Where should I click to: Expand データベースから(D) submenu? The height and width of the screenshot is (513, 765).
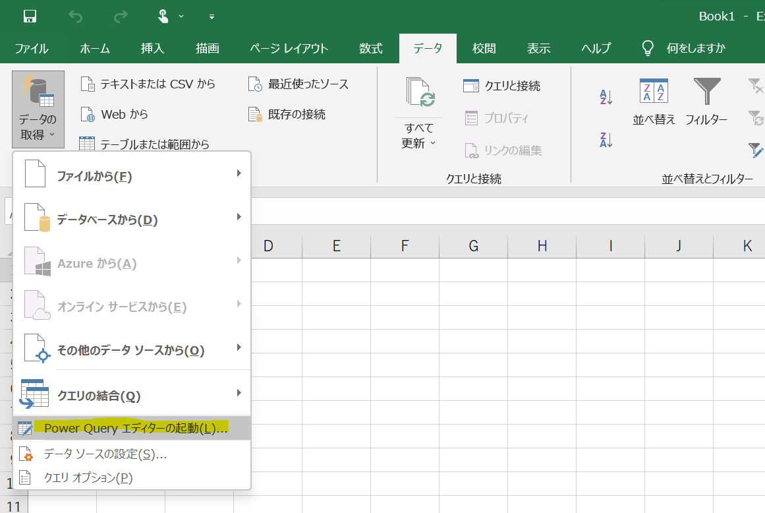[132, 218]
